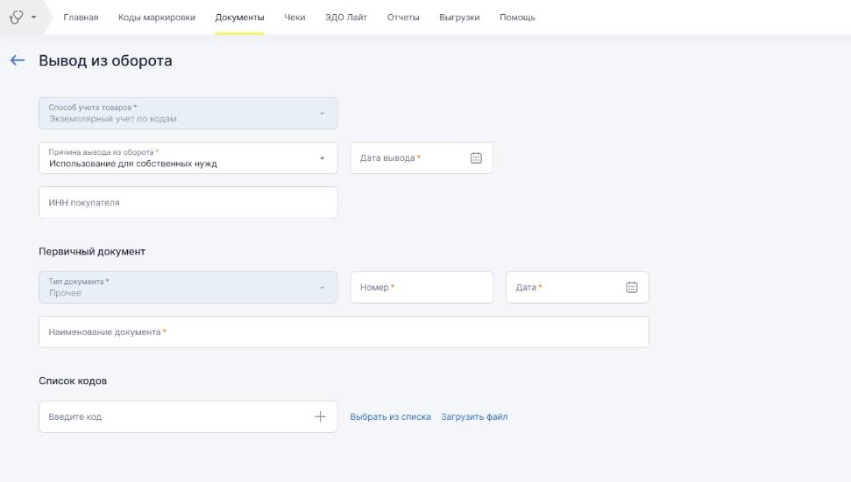Click the Введите код input field
Viewport: 851px width, 482px height.
(188, 416)
